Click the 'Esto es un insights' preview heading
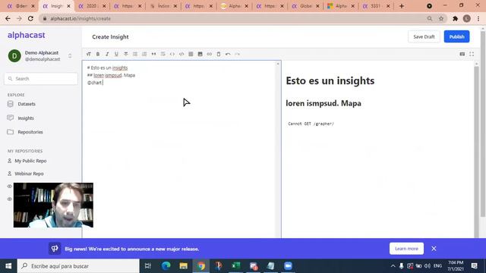 (330, 81)
